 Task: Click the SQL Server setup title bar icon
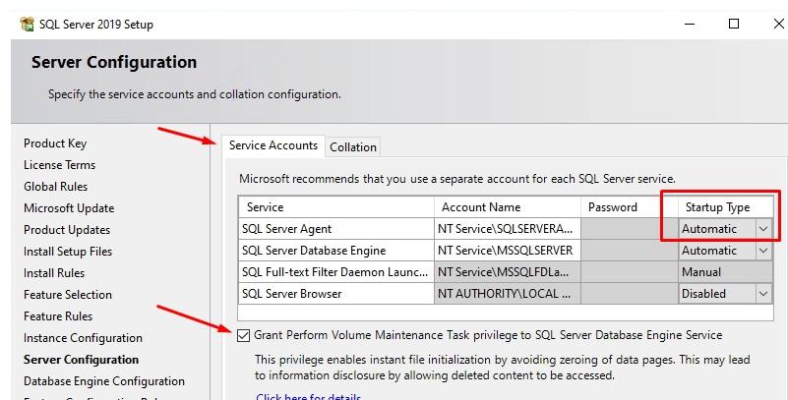point(28,25)
